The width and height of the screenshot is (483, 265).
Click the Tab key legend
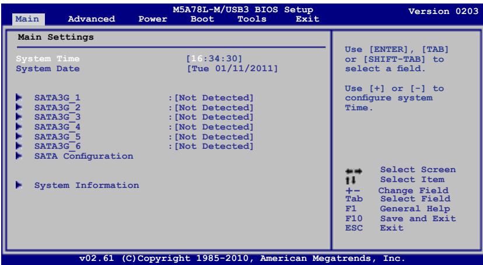tap(354, 198)
